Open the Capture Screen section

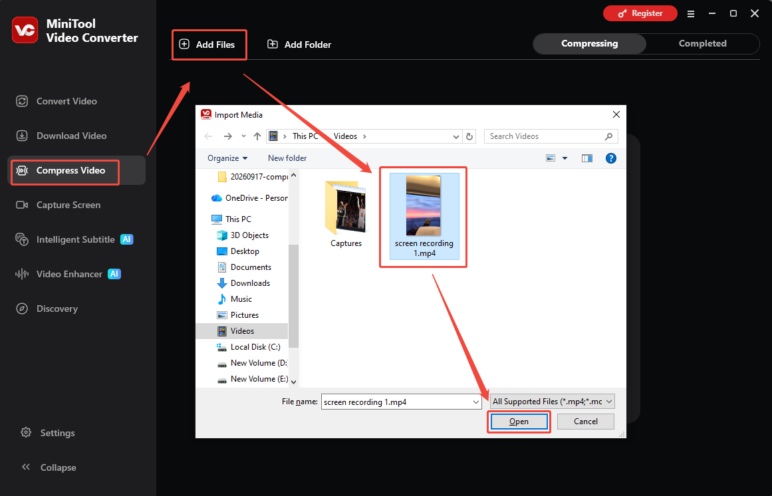tap(58, 205)
